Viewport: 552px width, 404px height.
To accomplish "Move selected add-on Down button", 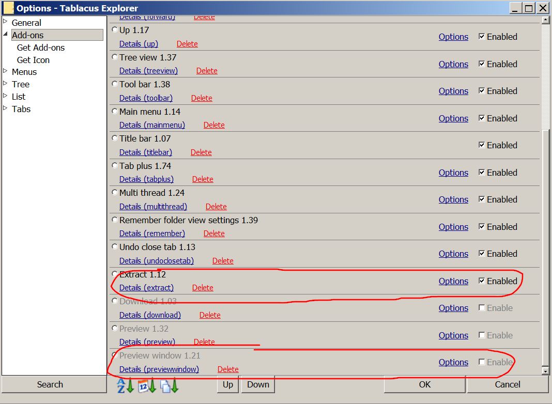I will click(258, 384).
